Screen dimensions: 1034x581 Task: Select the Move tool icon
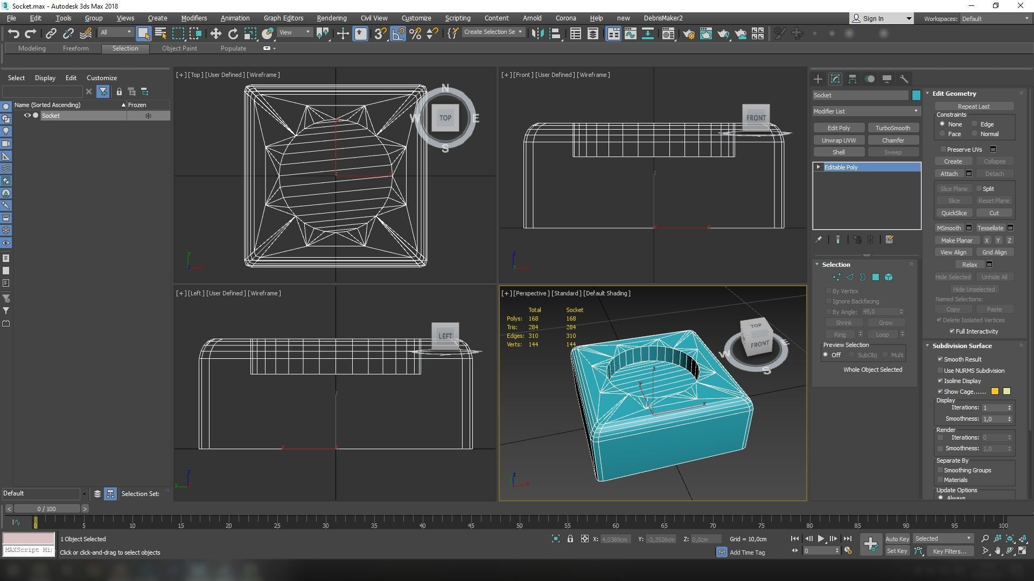215,33
